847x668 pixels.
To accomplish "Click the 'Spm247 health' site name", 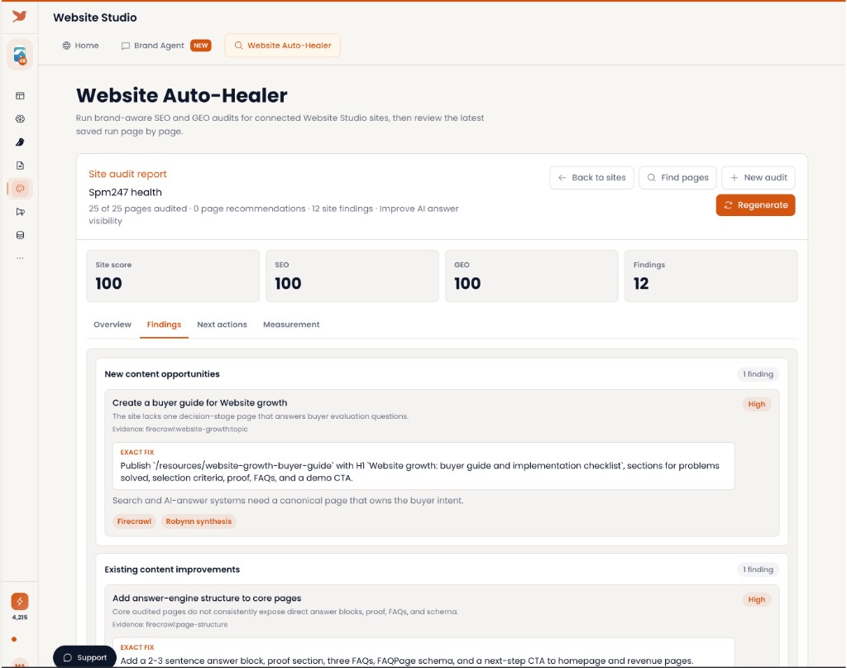I will [x=126, y=192].
